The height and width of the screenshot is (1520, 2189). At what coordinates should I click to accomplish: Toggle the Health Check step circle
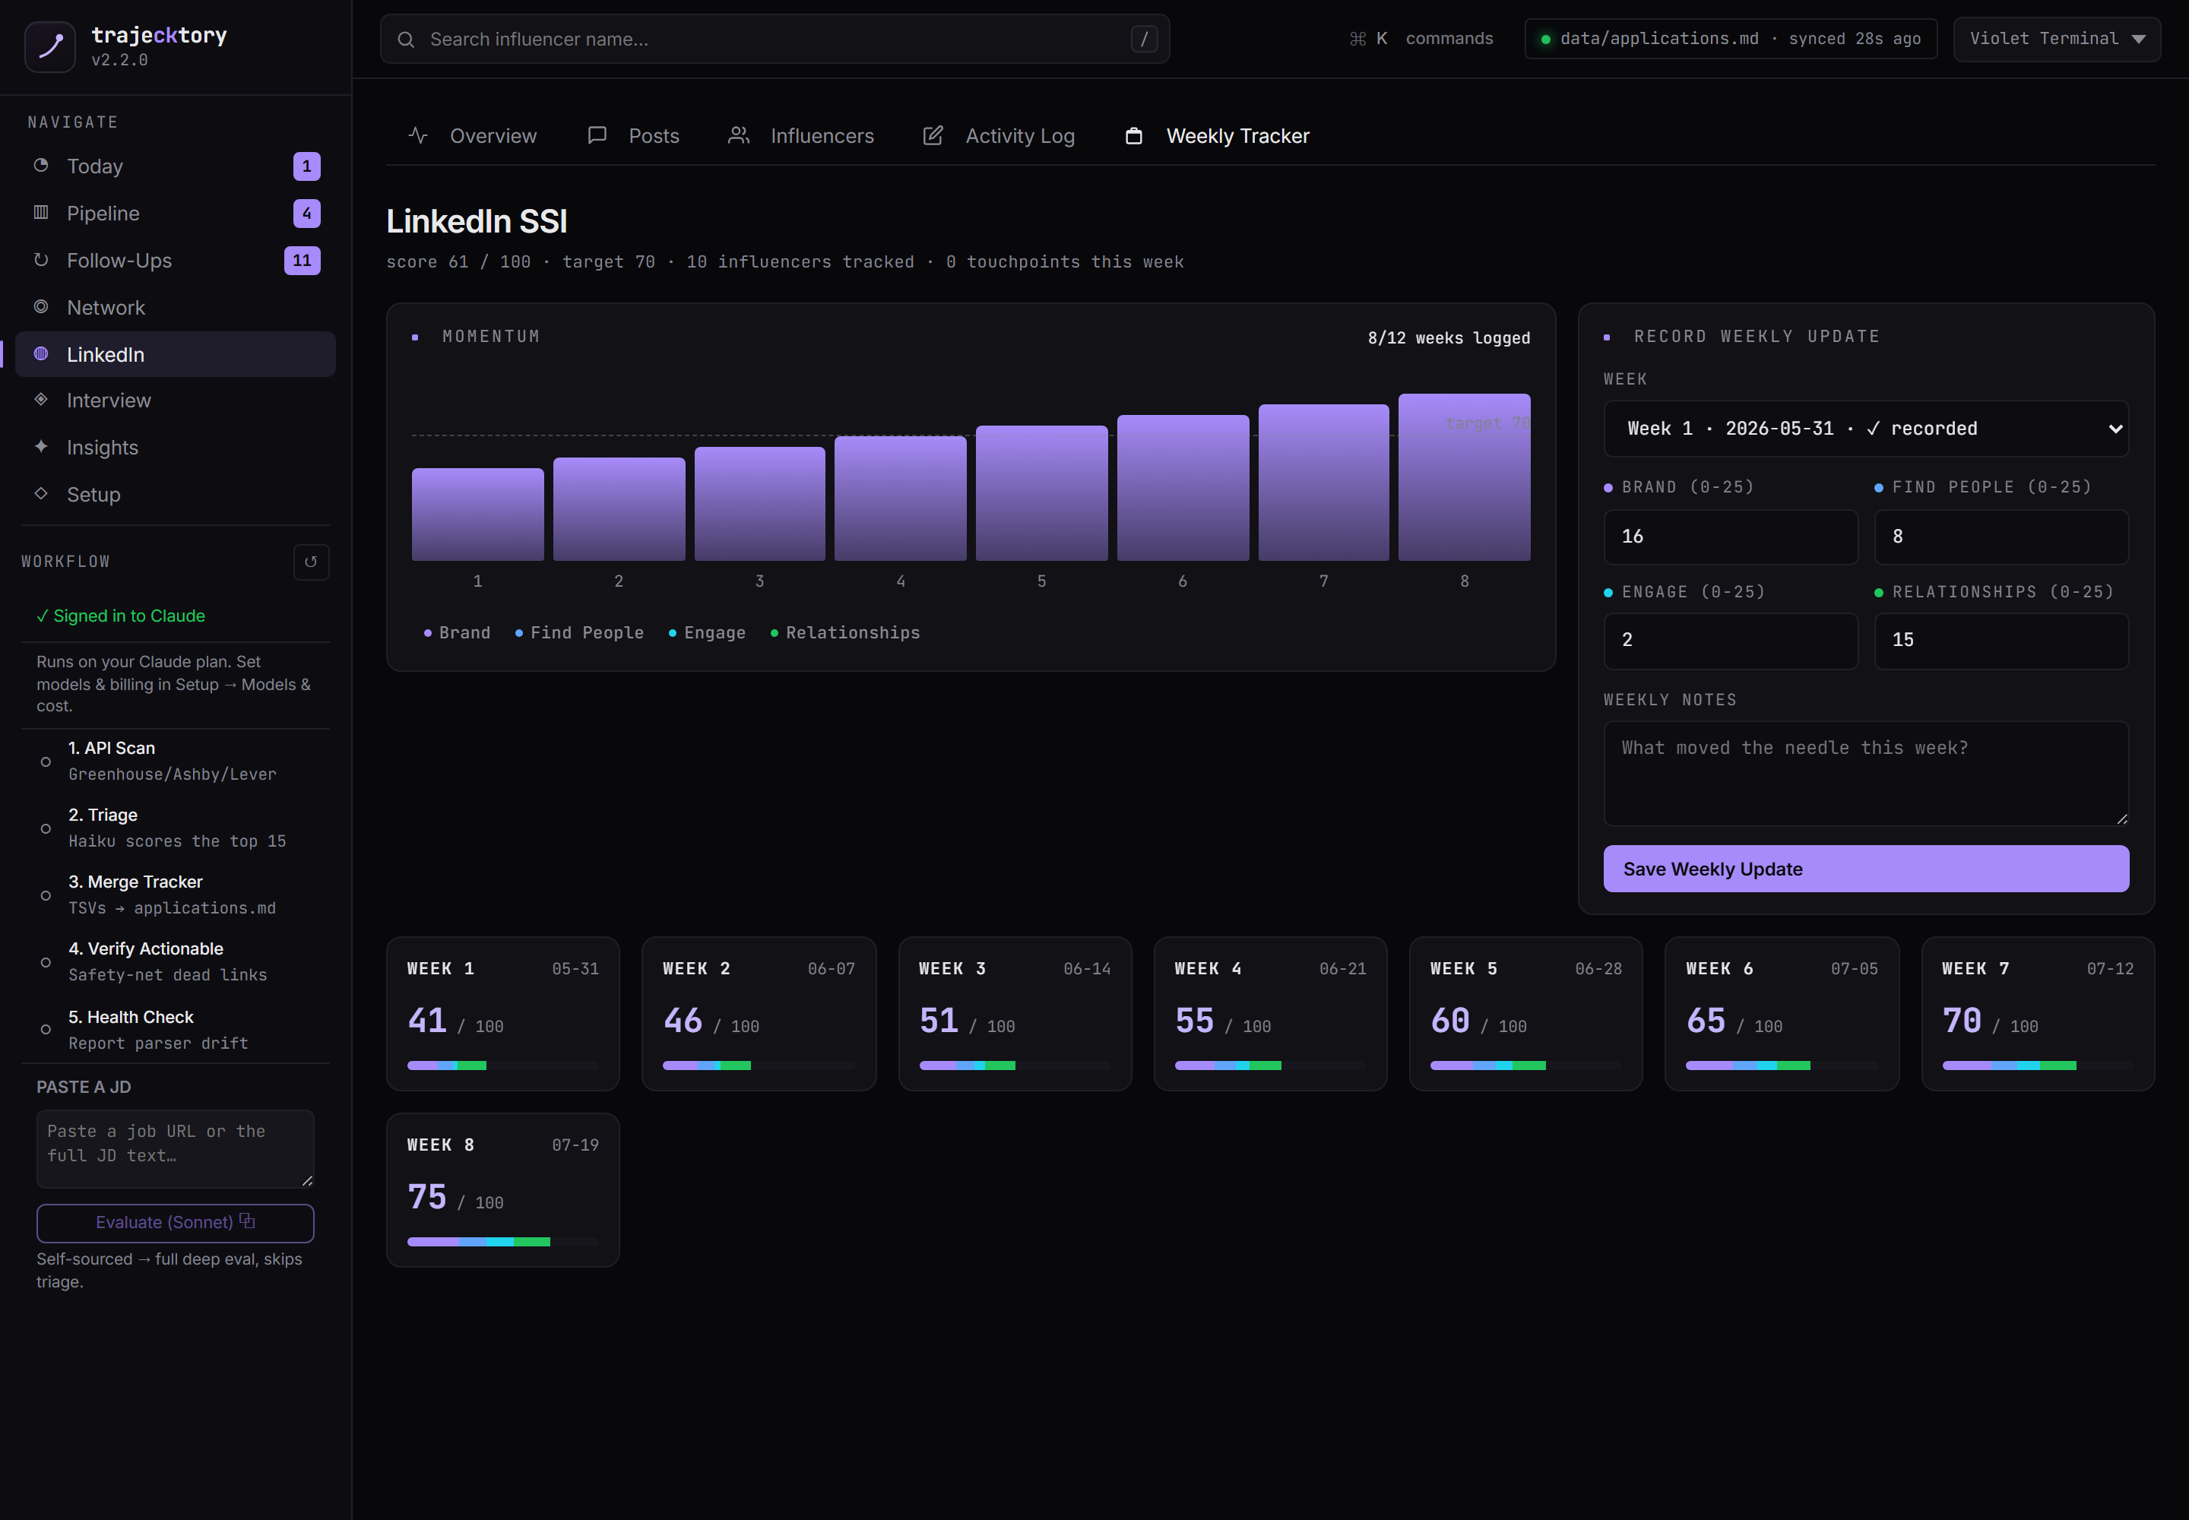(x=45, y=1030)
